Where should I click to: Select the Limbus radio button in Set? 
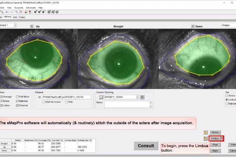click(227, 100)
